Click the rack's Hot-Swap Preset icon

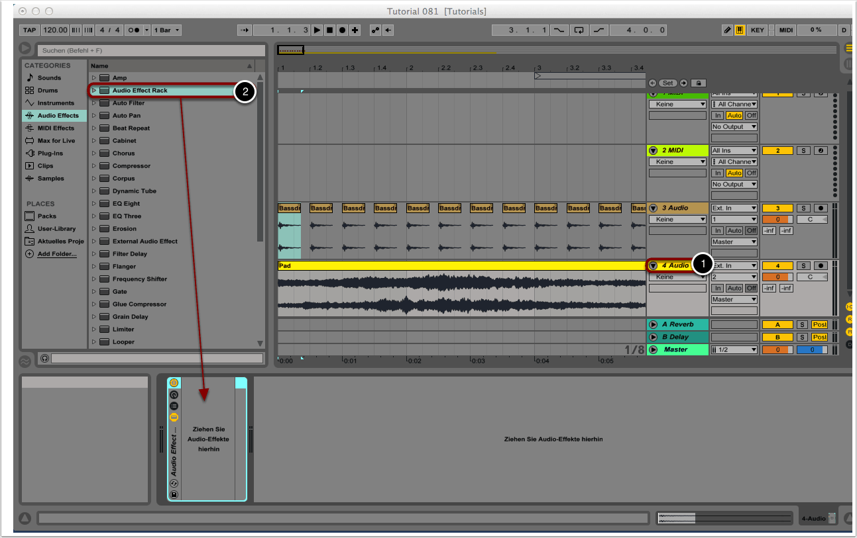(174, 484)
